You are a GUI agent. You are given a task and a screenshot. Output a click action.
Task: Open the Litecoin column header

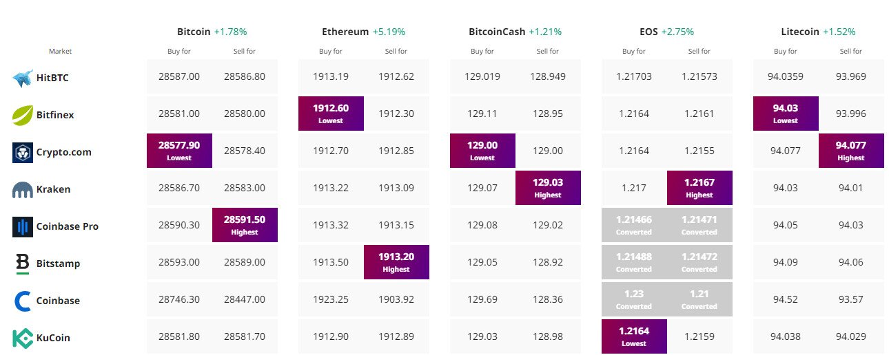click(800, 32)
